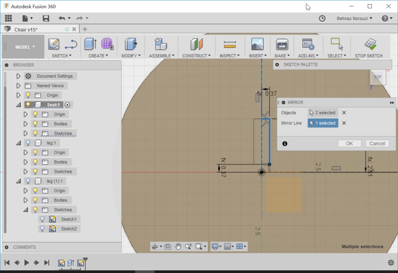
Task: Toggle visibility bulb of Sketch2
Action: pyautogui.click(x=42, y=229)
